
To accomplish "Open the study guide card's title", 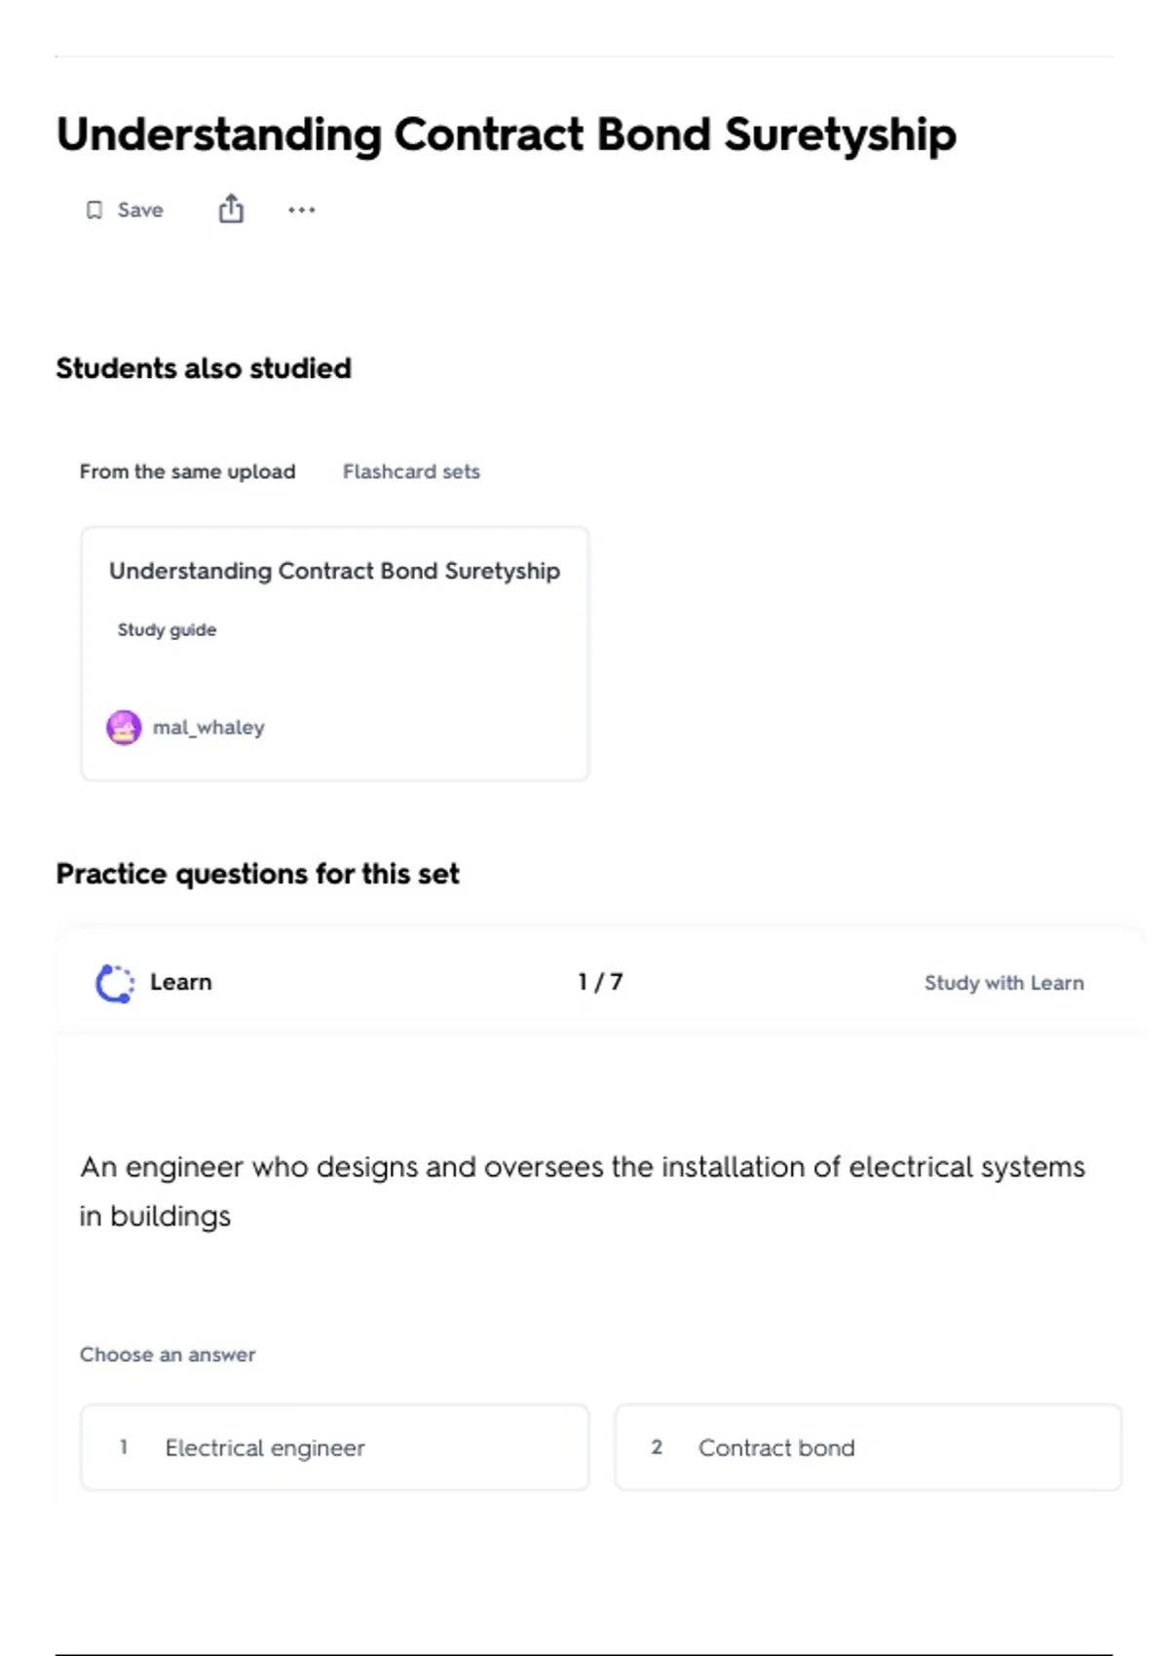I will 334,571.
